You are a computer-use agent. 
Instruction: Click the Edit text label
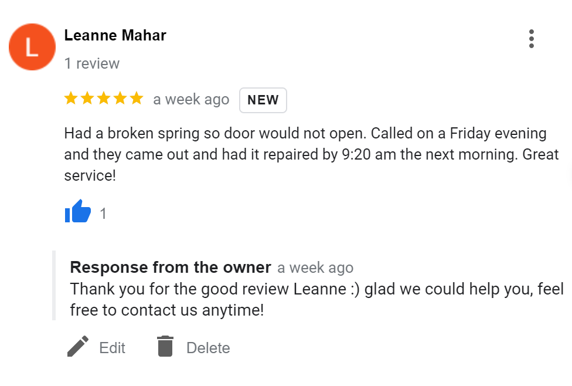113,348
